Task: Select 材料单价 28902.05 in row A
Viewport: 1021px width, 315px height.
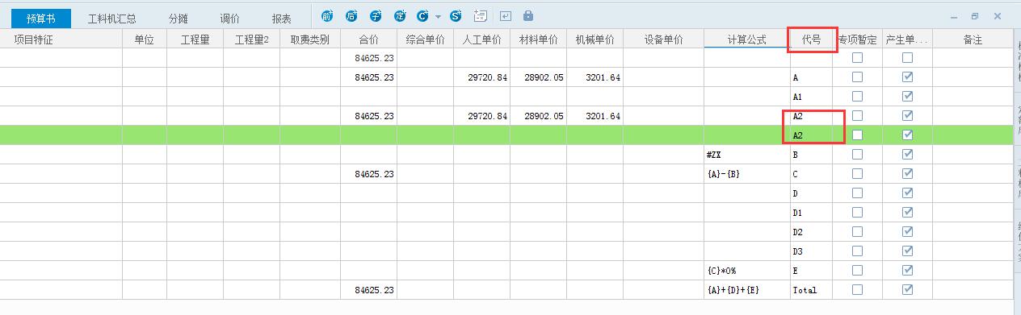Action: point(538,77)
